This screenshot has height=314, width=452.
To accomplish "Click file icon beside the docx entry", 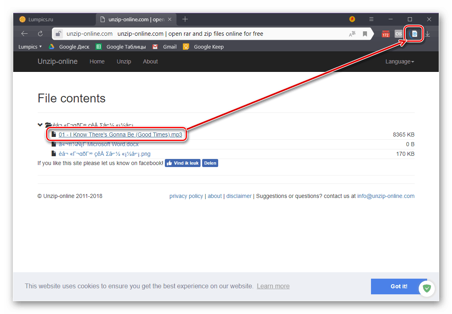I will click(54, 144).
